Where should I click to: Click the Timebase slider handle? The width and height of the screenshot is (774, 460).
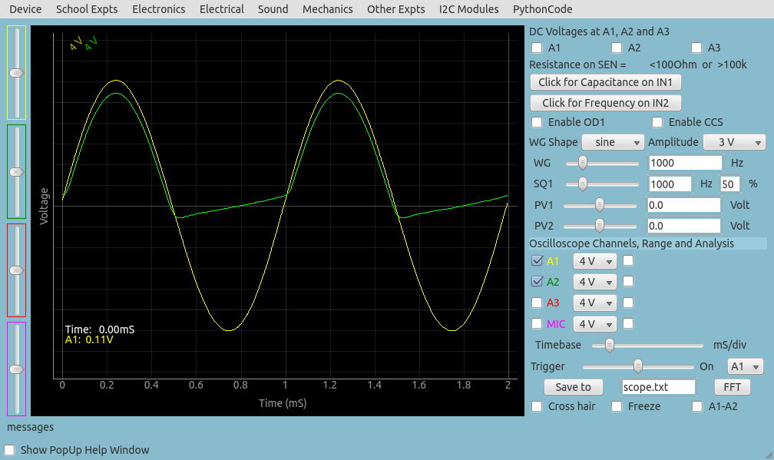(609, 346)
